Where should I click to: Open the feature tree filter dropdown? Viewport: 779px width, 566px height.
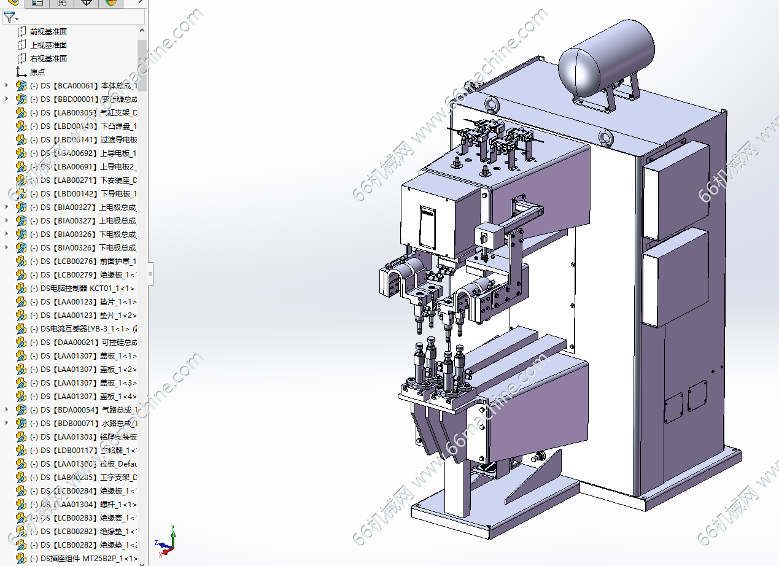[x=11, y=17]
